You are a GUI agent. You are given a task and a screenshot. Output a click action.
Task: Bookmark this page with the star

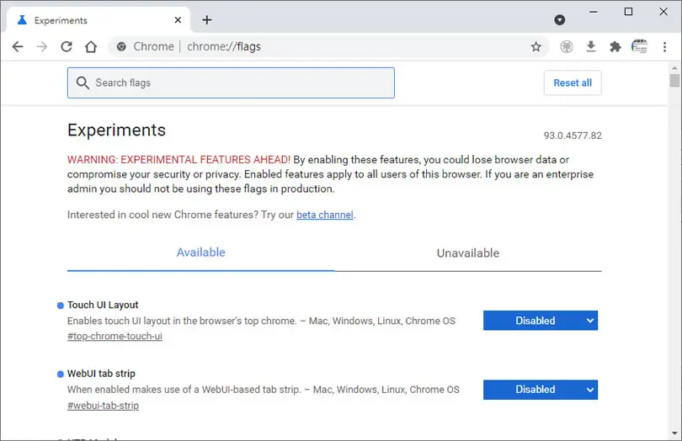click(x=535, y=46)
